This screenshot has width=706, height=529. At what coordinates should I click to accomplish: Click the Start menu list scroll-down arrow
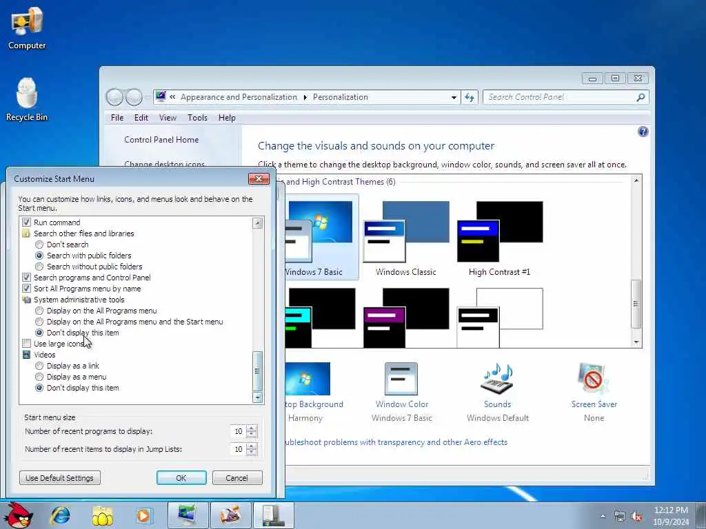coord(258,397)
